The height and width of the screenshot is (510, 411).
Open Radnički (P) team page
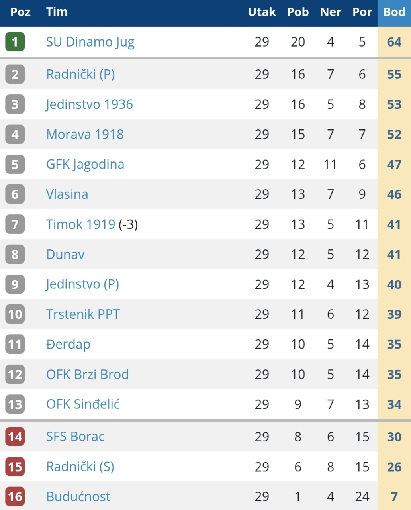click(x=80, y=74)
